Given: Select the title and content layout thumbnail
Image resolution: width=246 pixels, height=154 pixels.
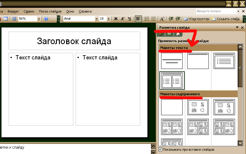Looking at the screenshot, I should pos(224,107).
